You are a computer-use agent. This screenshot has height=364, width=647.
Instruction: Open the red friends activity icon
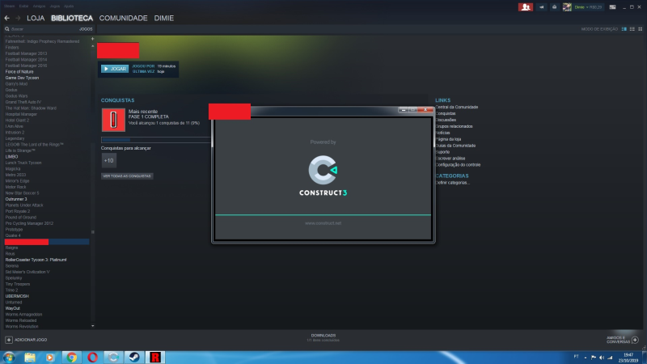point(525,7)
